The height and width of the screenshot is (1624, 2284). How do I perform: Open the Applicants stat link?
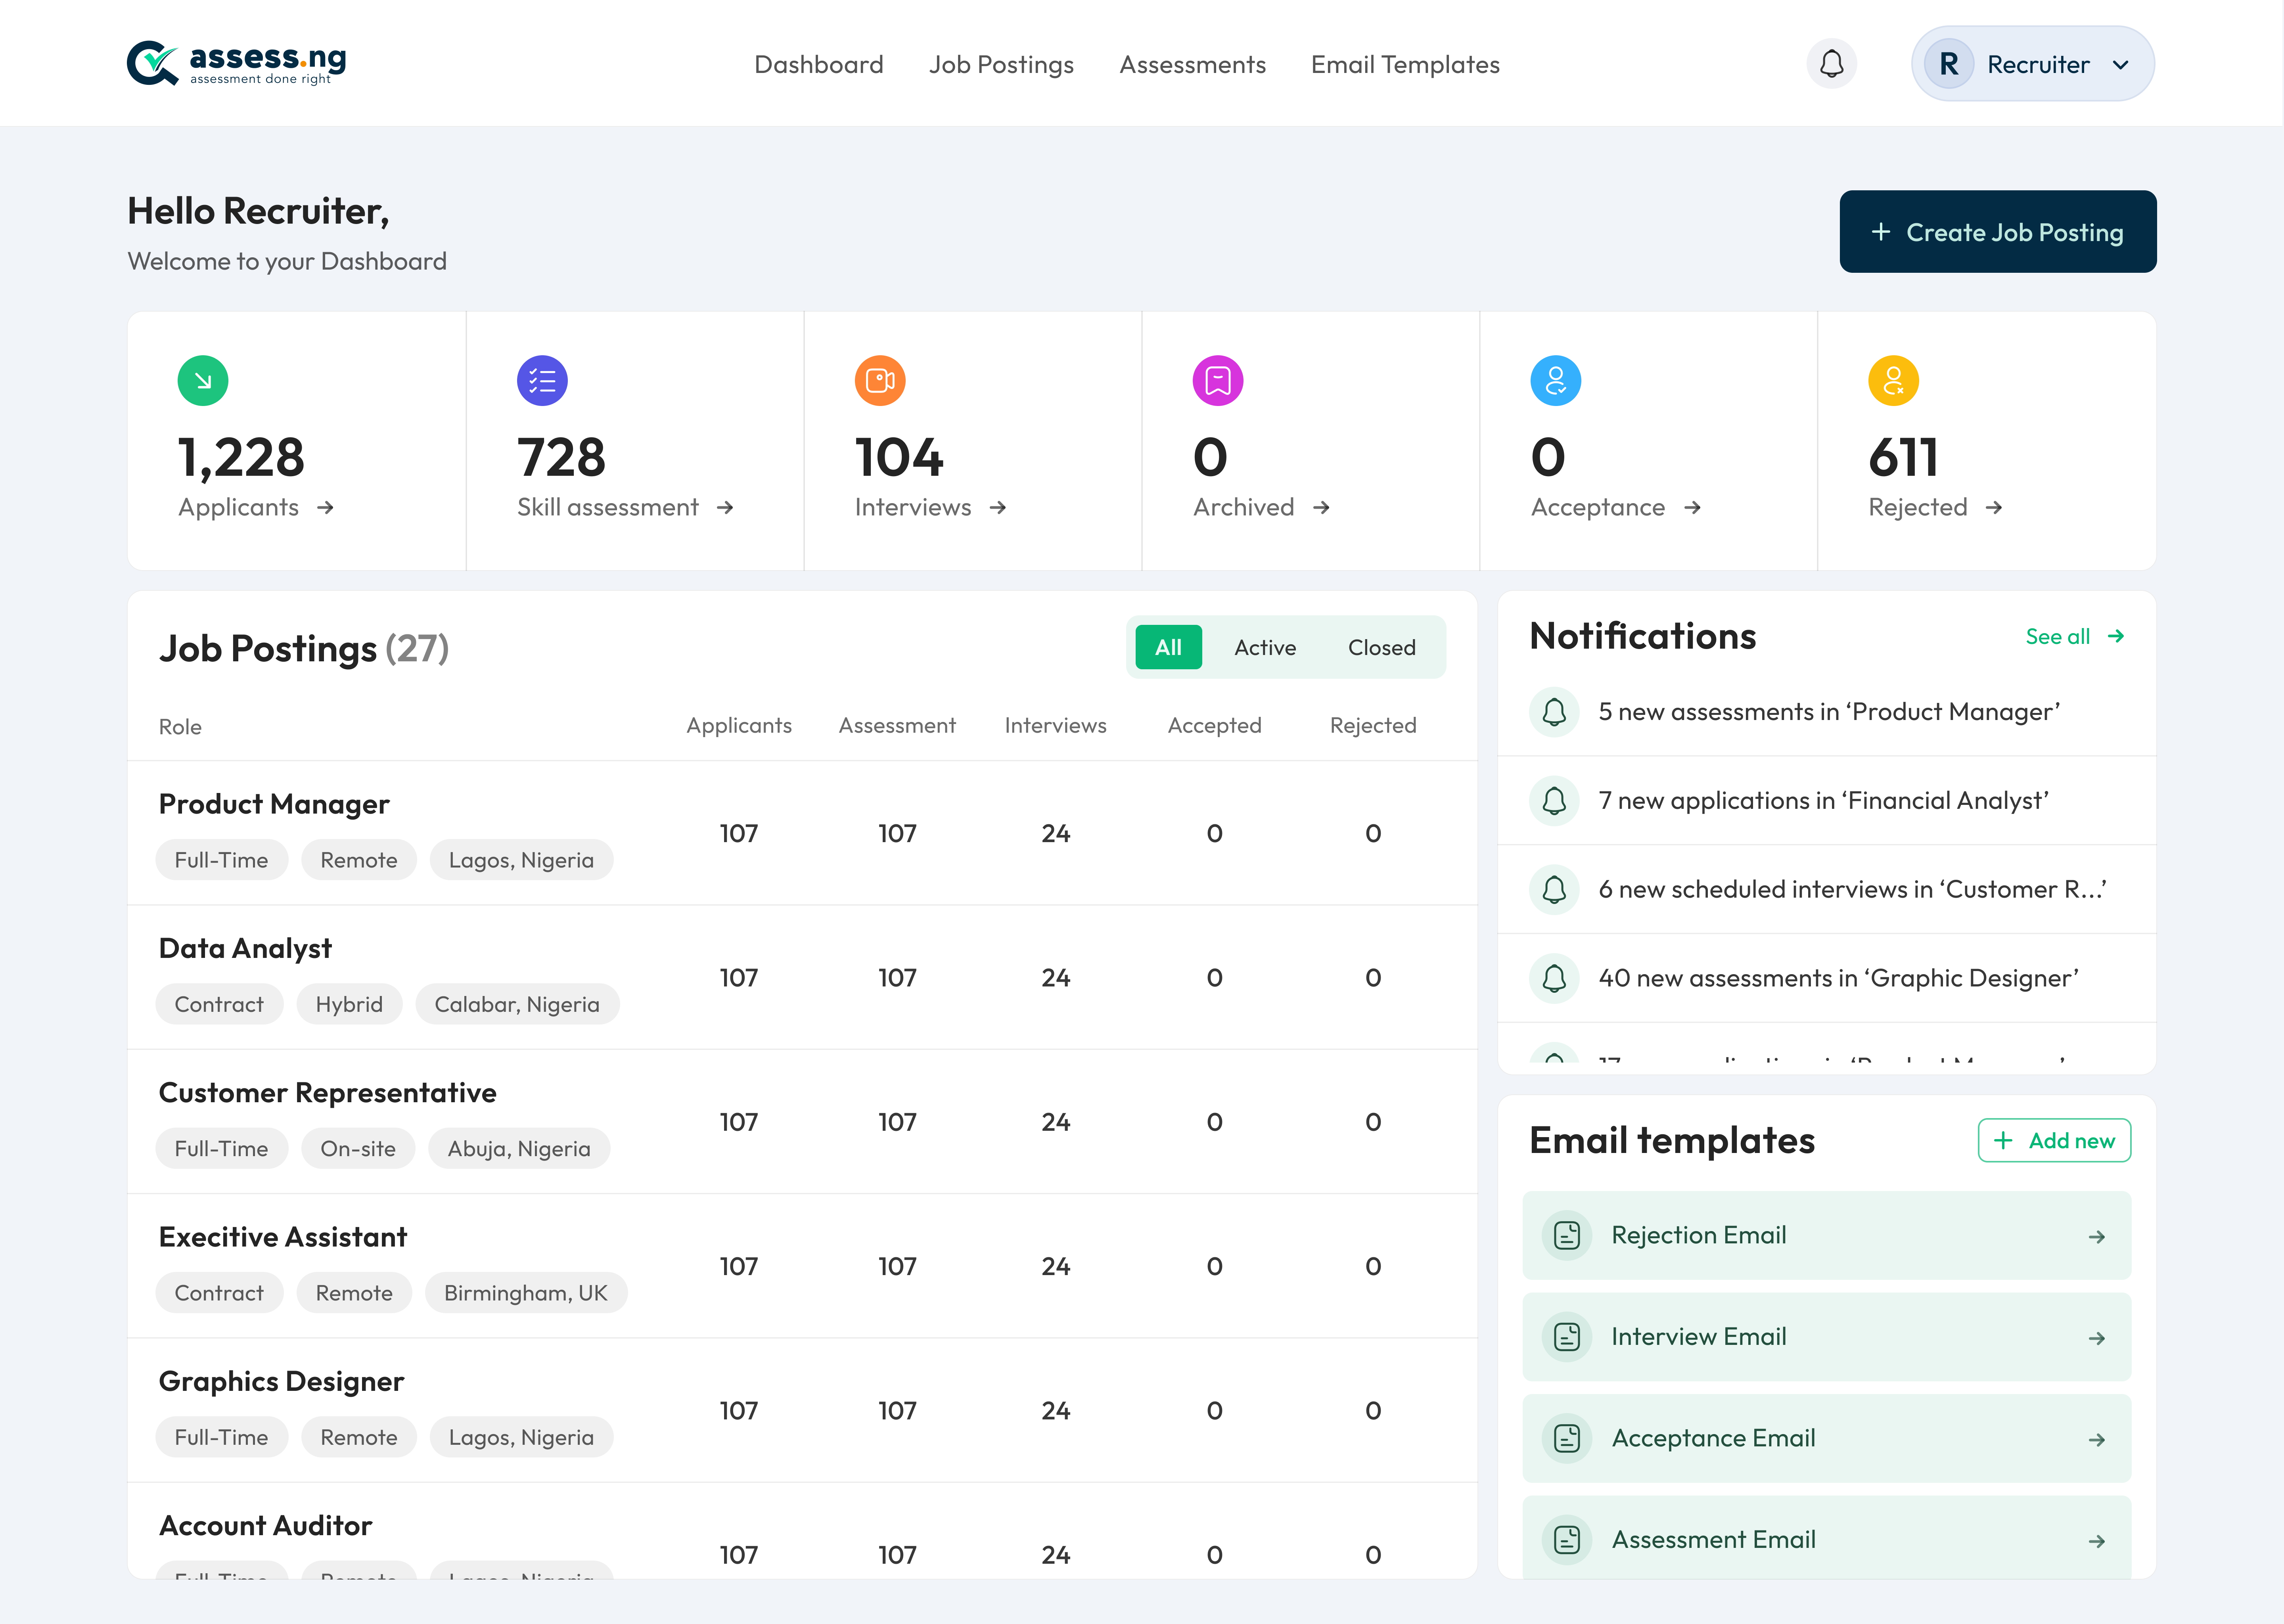coord(256,508)
